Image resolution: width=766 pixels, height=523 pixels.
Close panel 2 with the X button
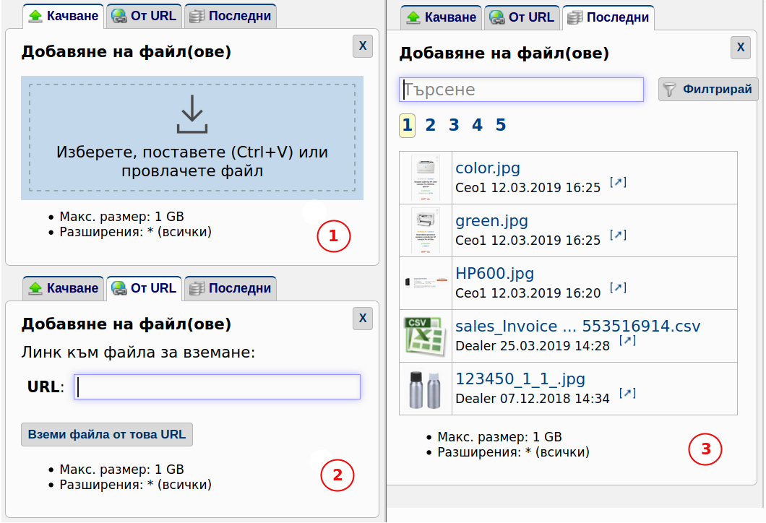(x=363, y=319)
